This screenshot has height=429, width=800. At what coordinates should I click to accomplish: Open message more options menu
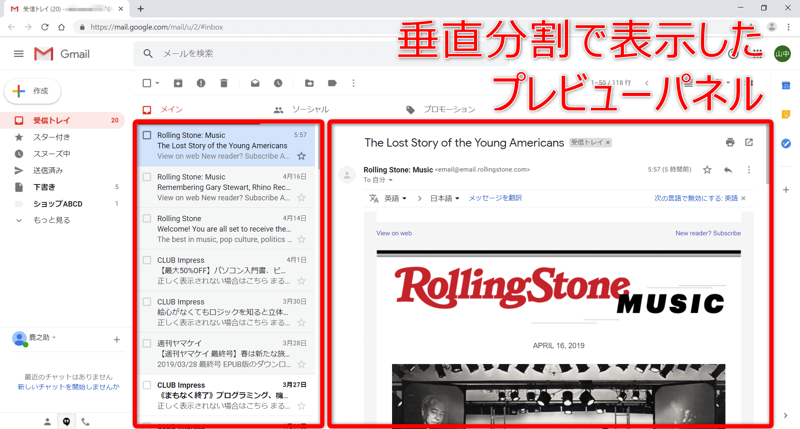[749, 170]
